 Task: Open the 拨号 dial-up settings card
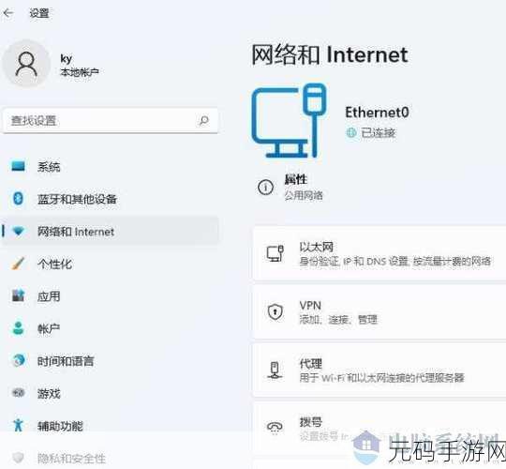[379, 429]
